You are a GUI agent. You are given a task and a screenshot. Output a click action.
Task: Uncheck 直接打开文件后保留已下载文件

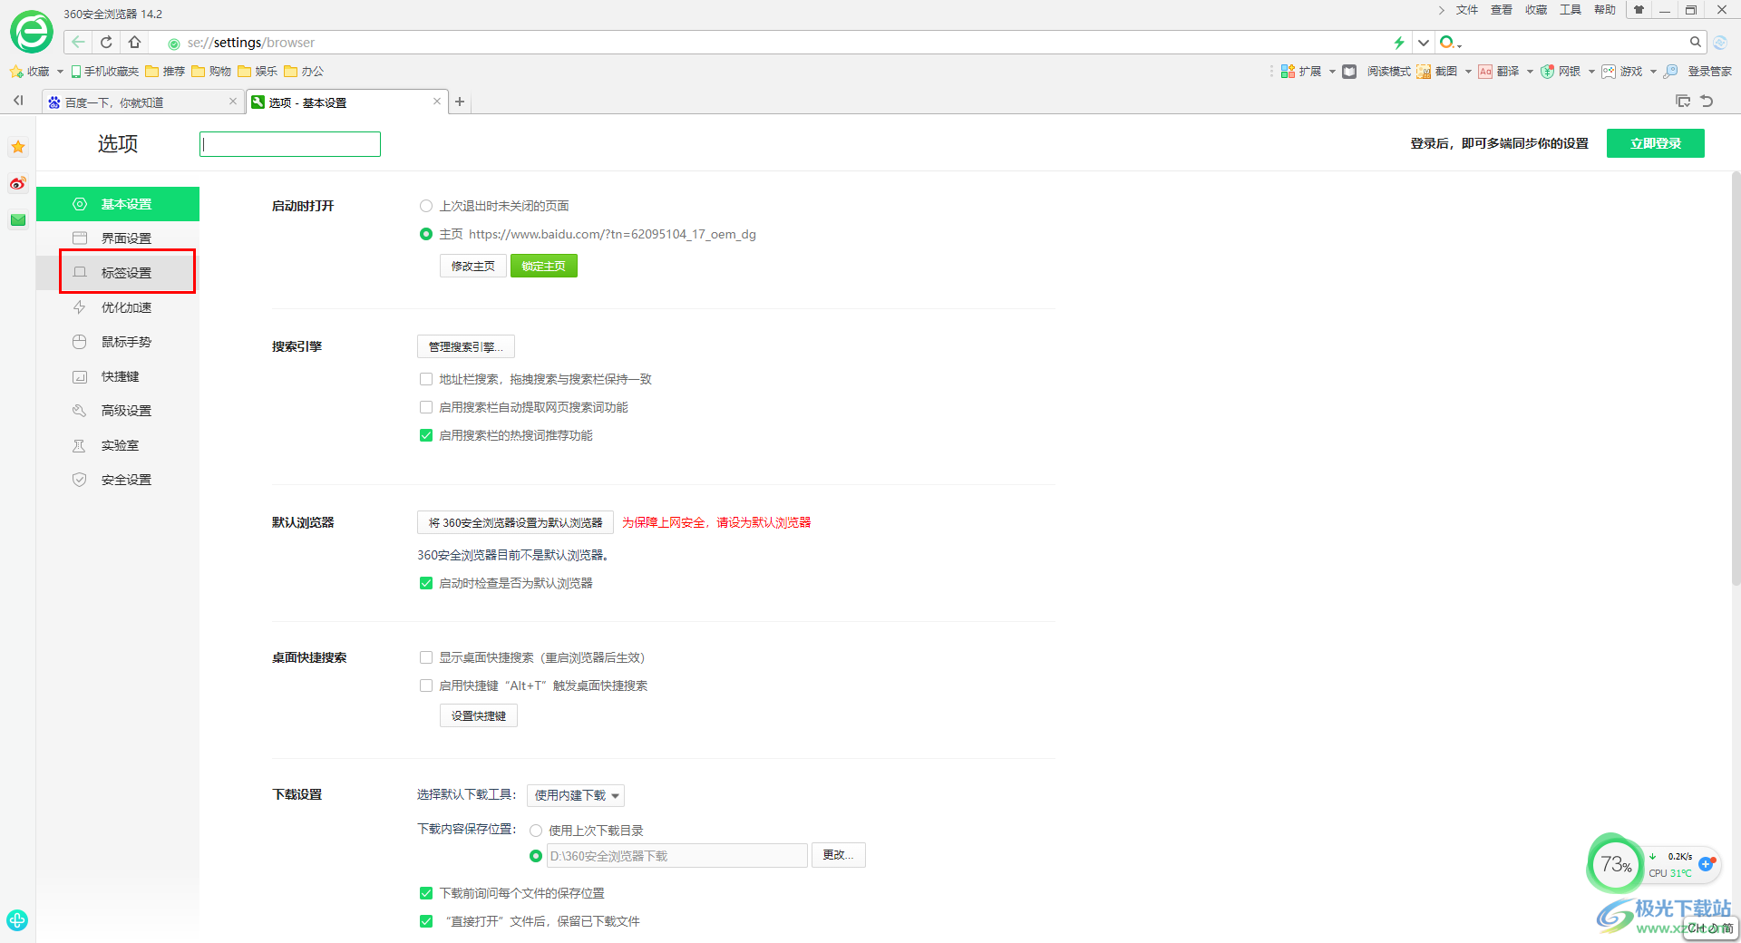tap(426, 921)
